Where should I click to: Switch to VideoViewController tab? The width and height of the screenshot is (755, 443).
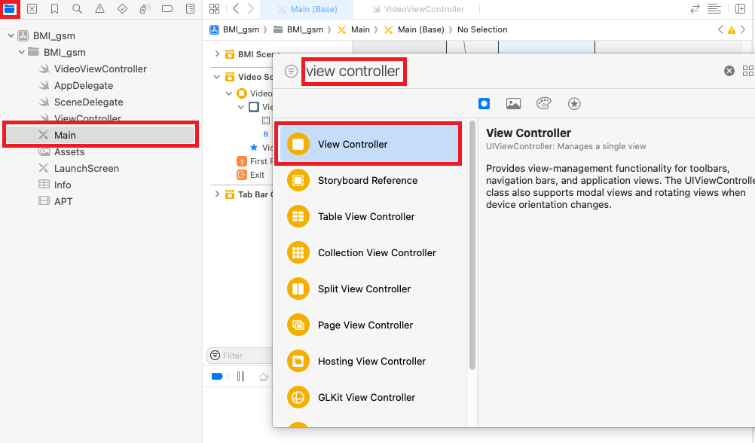coord(418,9)
